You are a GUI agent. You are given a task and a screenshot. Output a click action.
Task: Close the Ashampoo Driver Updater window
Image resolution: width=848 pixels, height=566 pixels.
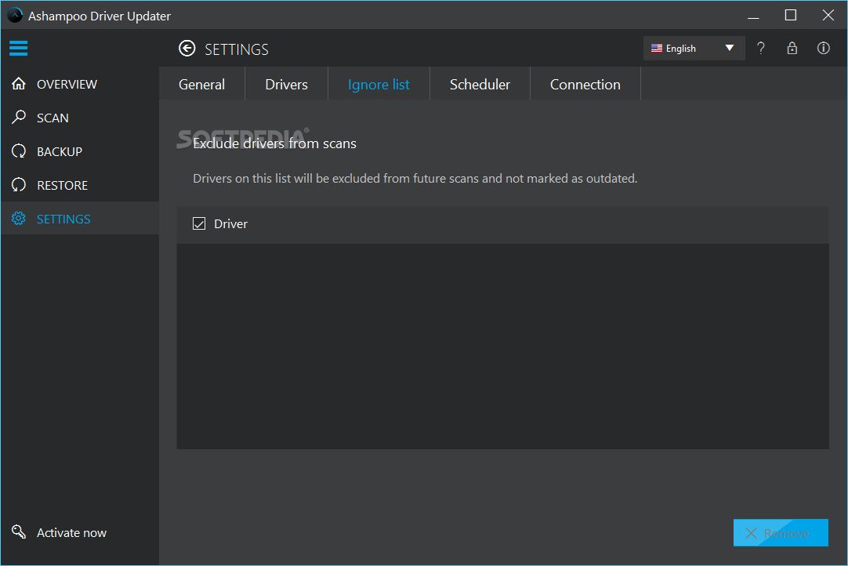coord(828,15)
